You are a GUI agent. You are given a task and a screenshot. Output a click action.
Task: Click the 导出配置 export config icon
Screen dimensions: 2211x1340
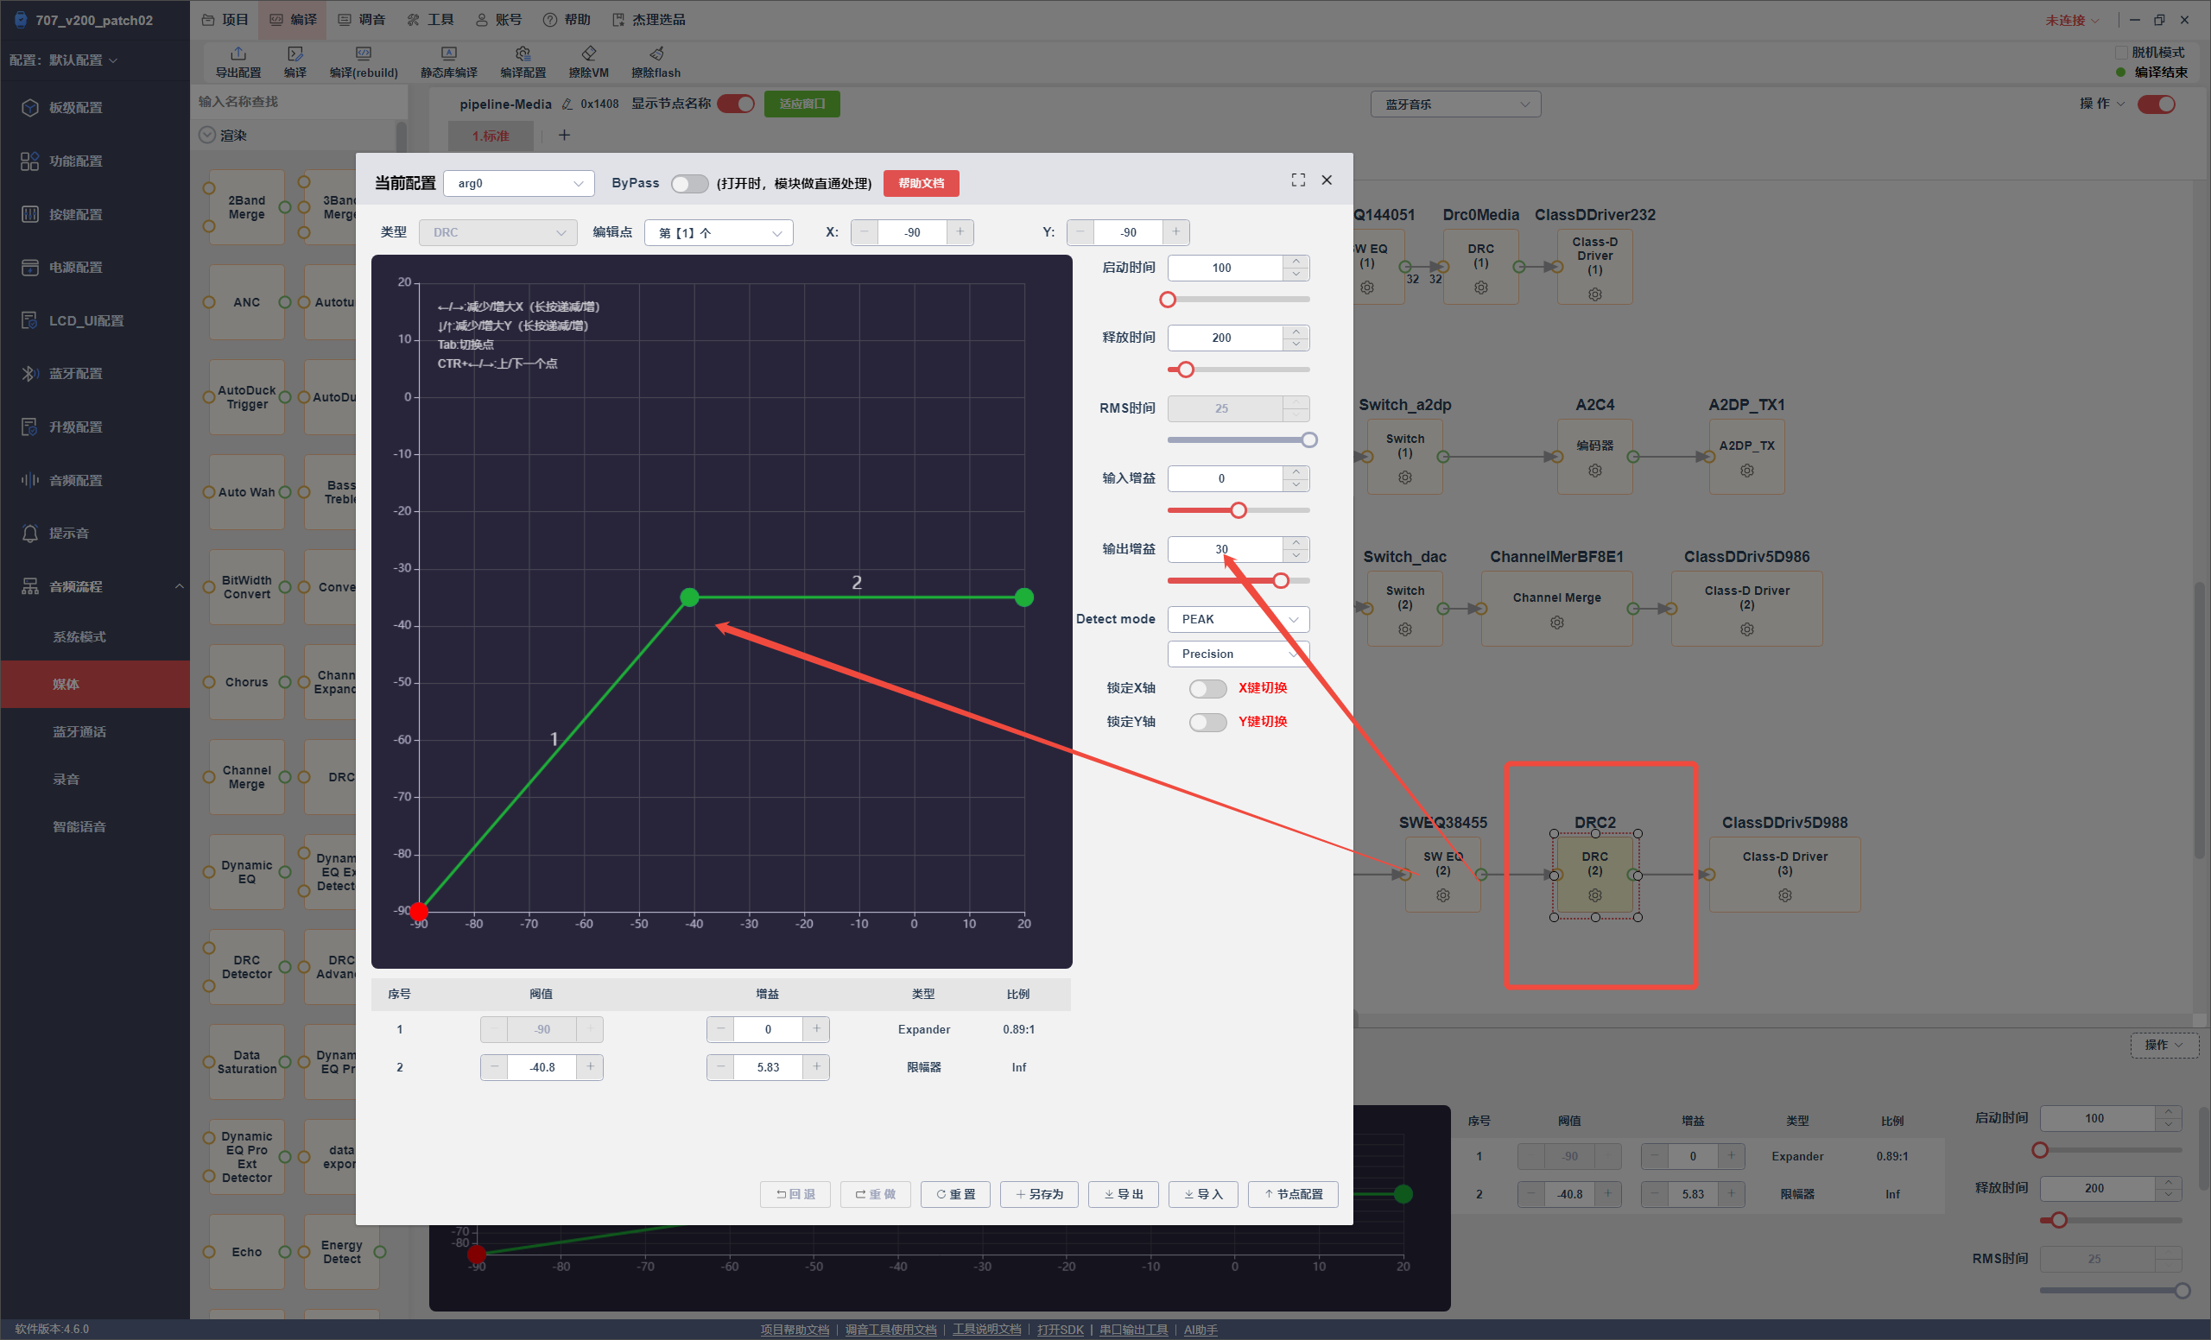pos(238,54)
